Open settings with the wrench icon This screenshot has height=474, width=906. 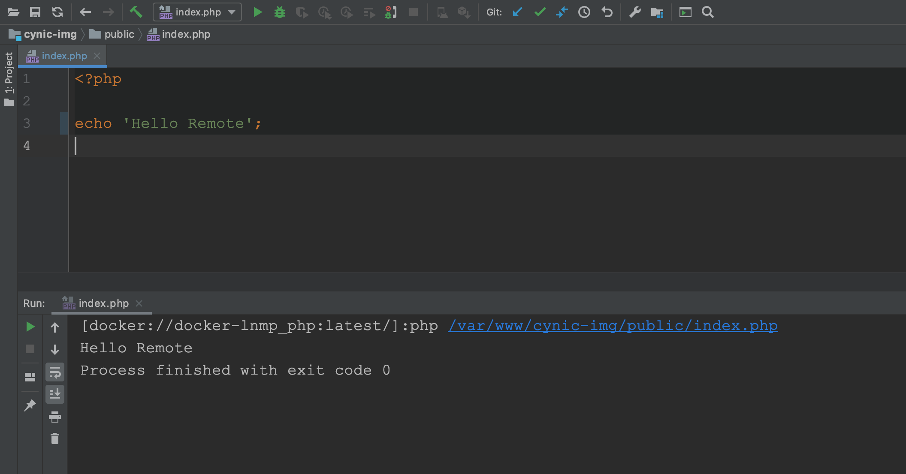(x=635, y=12)
